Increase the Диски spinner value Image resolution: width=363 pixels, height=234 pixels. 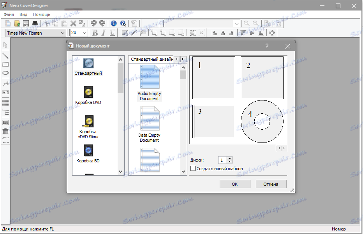click(x=230, y=158)
